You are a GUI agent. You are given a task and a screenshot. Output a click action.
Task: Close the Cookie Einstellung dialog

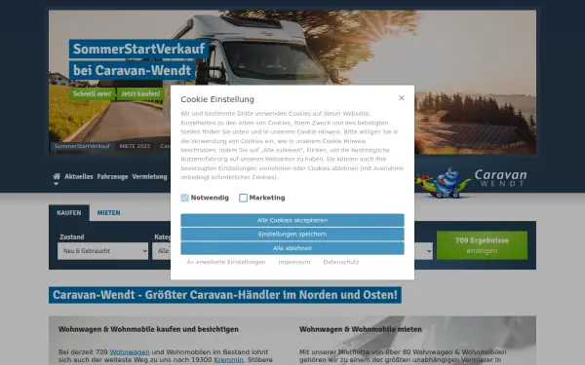(x=402, y=97)
